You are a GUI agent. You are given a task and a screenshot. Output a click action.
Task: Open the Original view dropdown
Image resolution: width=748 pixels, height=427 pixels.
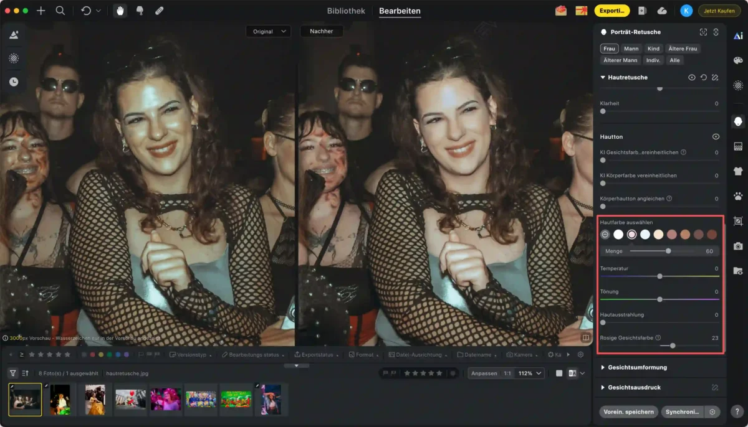pyautogui.click(x=268, y=31)
